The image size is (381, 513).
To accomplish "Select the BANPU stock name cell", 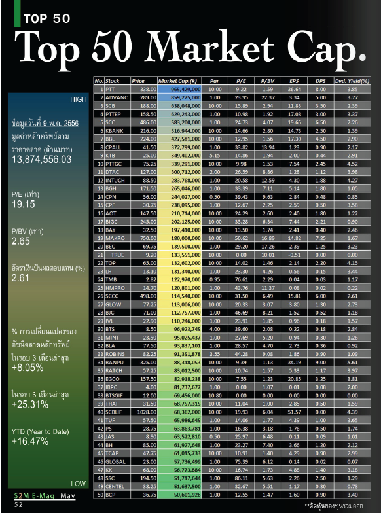I will pos(118,363).
